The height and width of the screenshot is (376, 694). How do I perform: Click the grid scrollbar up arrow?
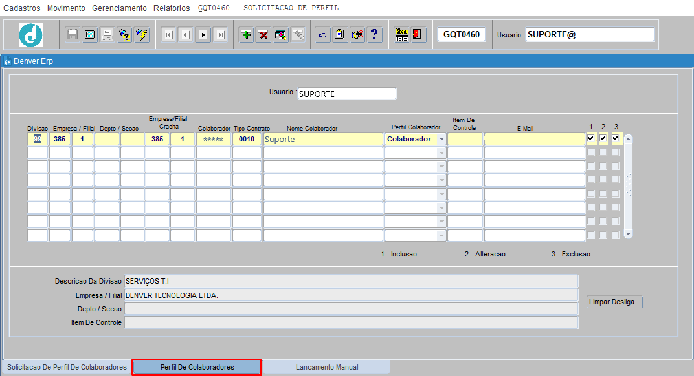point(628,139)
